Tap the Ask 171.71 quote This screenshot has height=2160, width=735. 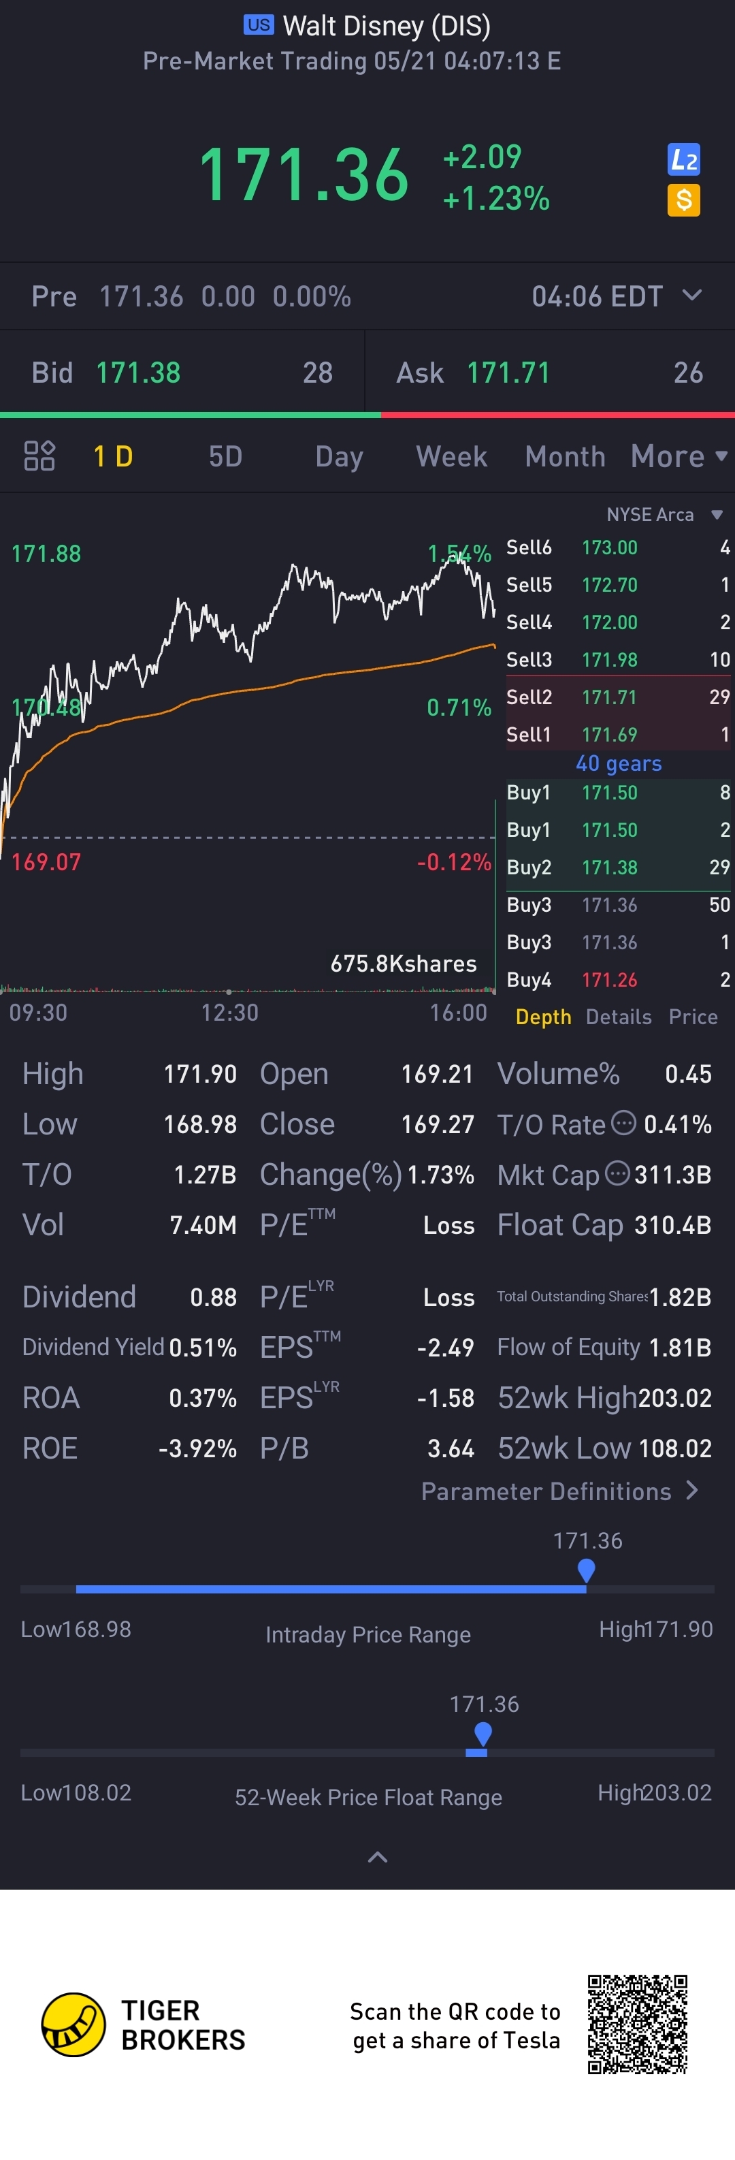(x=550, y=372)
